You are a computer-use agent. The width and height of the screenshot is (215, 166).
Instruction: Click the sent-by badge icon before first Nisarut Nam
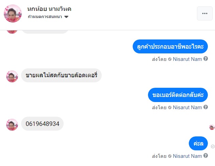pos(170,59)
